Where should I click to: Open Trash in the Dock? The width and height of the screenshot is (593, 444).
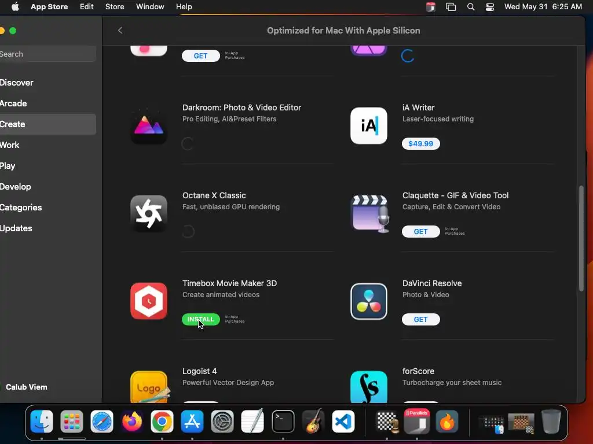click(551, 421)
